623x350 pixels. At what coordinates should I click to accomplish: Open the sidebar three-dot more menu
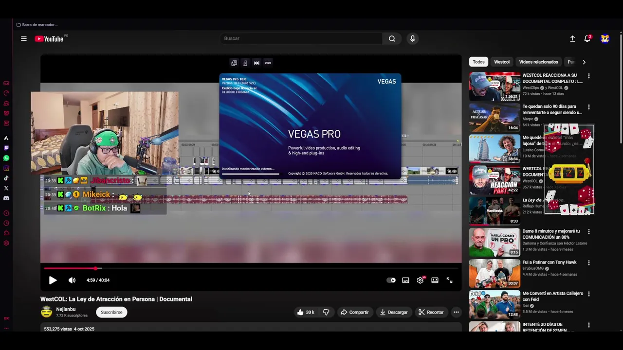(6, 328)
